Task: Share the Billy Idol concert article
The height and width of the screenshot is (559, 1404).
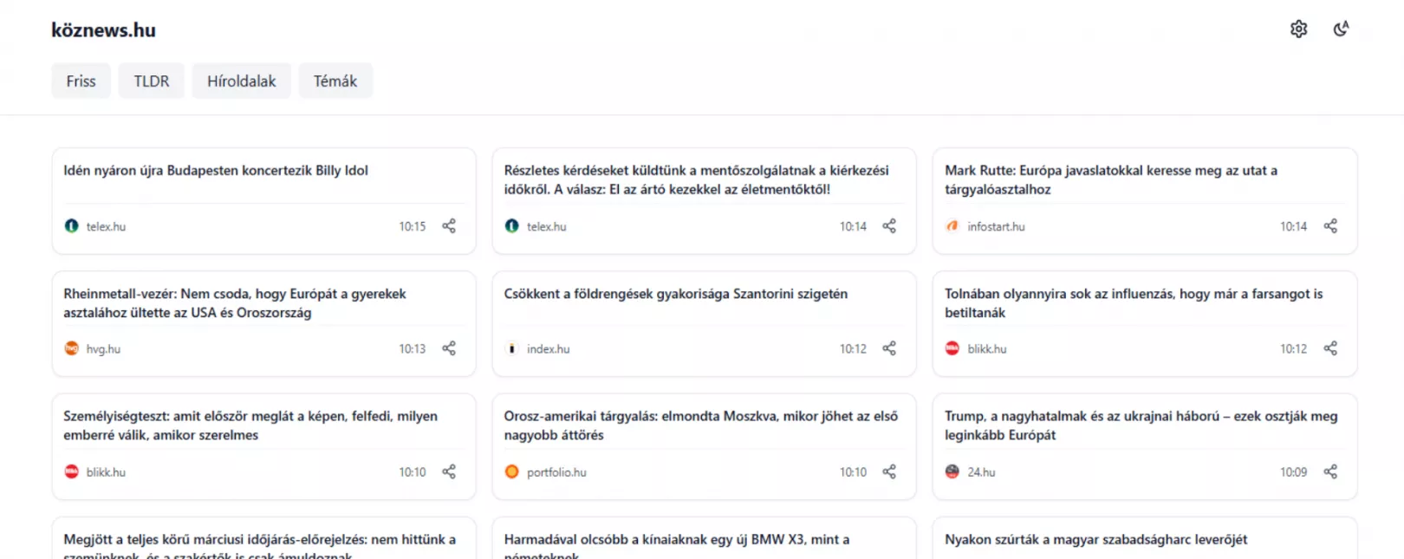Action: tap(449, 226)
